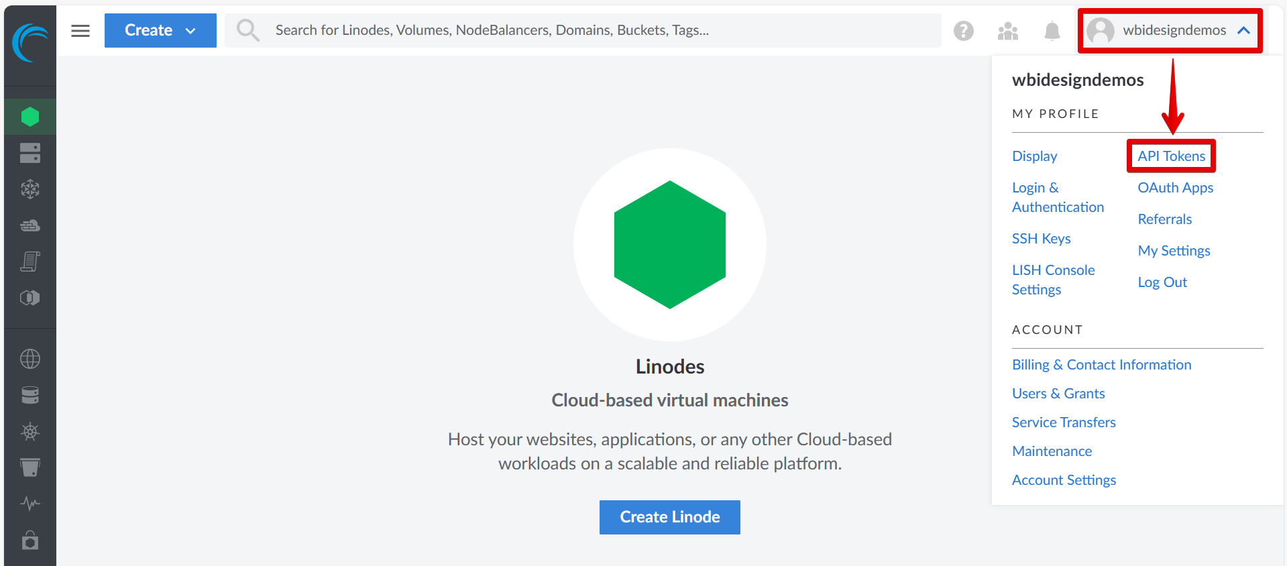Open the Help question mark icon
Viewport: 1287px width, 566px height.
tap(964, 31)
